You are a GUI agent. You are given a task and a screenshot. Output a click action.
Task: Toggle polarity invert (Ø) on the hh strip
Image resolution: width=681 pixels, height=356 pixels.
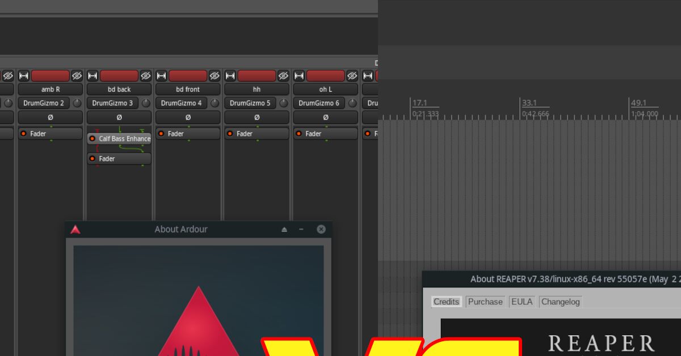(x=257, y=117)
